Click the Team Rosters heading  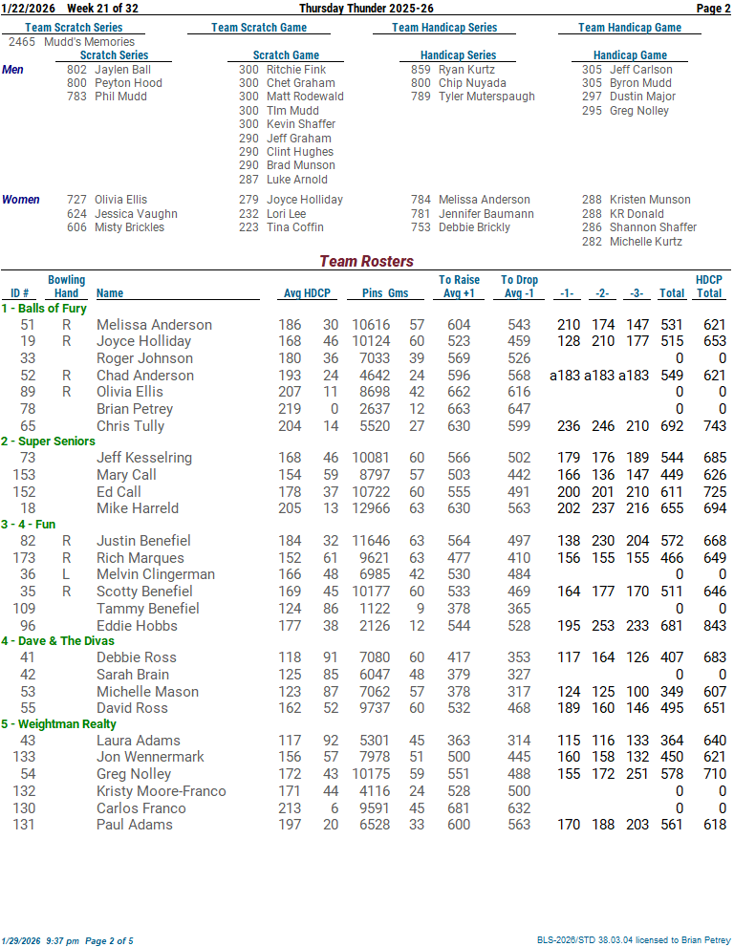(x=366, y=261)
